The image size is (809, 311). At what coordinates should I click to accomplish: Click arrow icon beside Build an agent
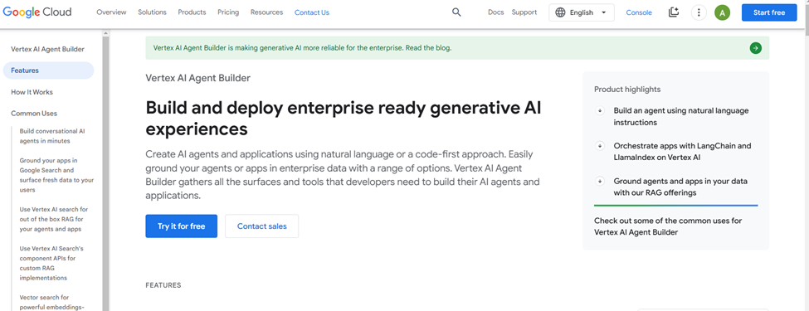point(600,110)
